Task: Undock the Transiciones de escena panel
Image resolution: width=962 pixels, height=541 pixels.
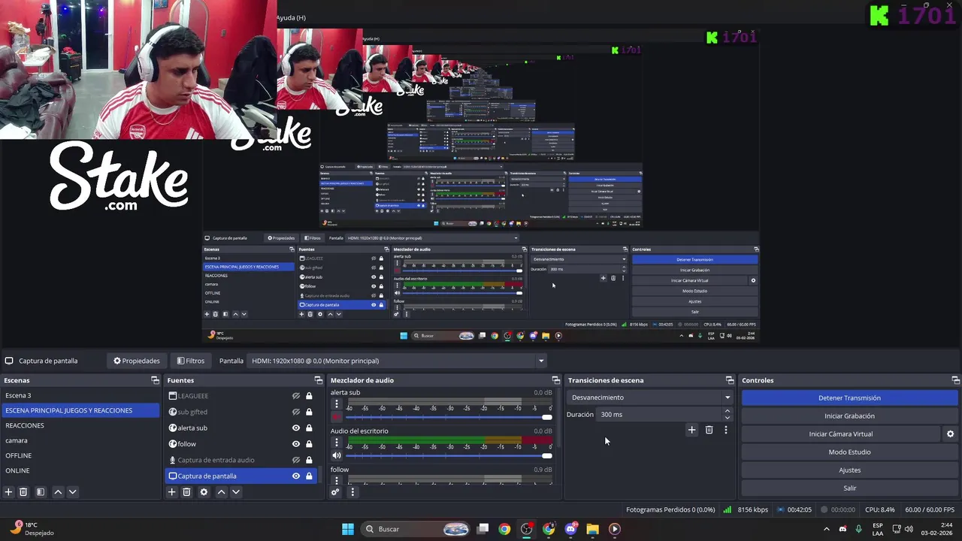Action: pyautogui.click(x=729, y=380)
